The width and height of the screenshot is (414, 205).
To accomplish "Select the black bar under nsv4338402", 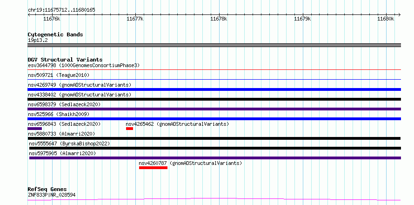I will (214, 99).
